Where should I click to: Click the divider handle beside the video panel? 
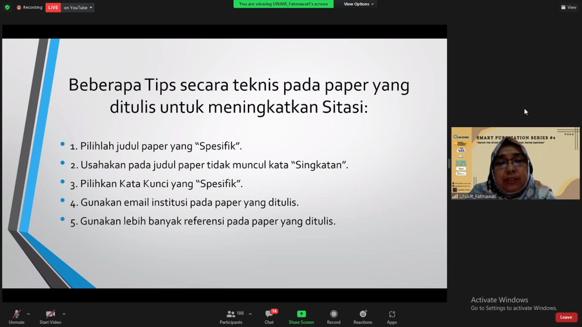449,163
